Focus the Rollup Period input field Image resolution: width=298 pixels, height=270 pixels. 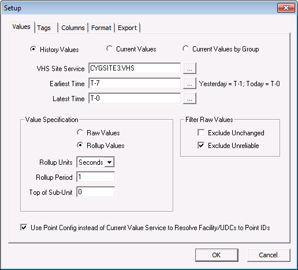point(96,177)
